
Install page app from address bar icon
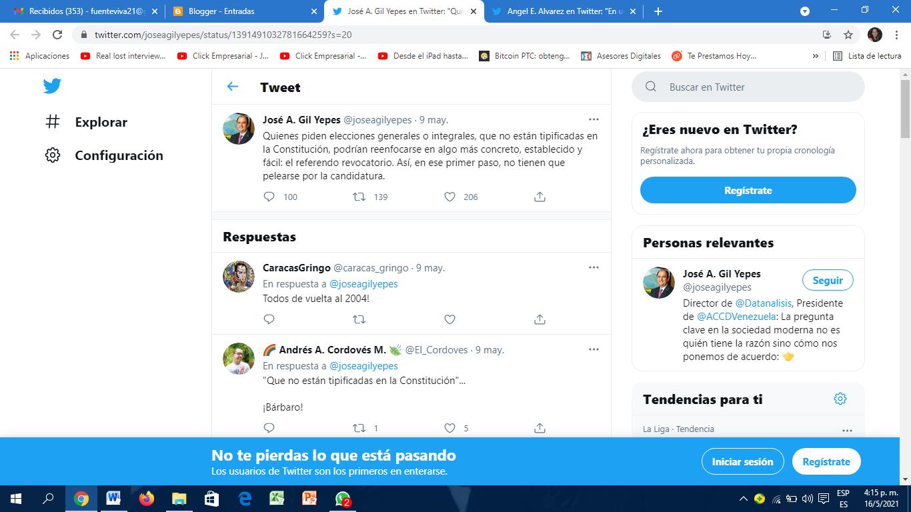click(x=827, y=35)
